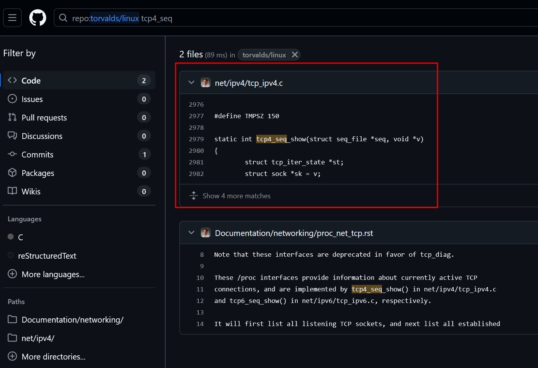
Task: Select the Wikis filter
Action: (x=79, y=191)
